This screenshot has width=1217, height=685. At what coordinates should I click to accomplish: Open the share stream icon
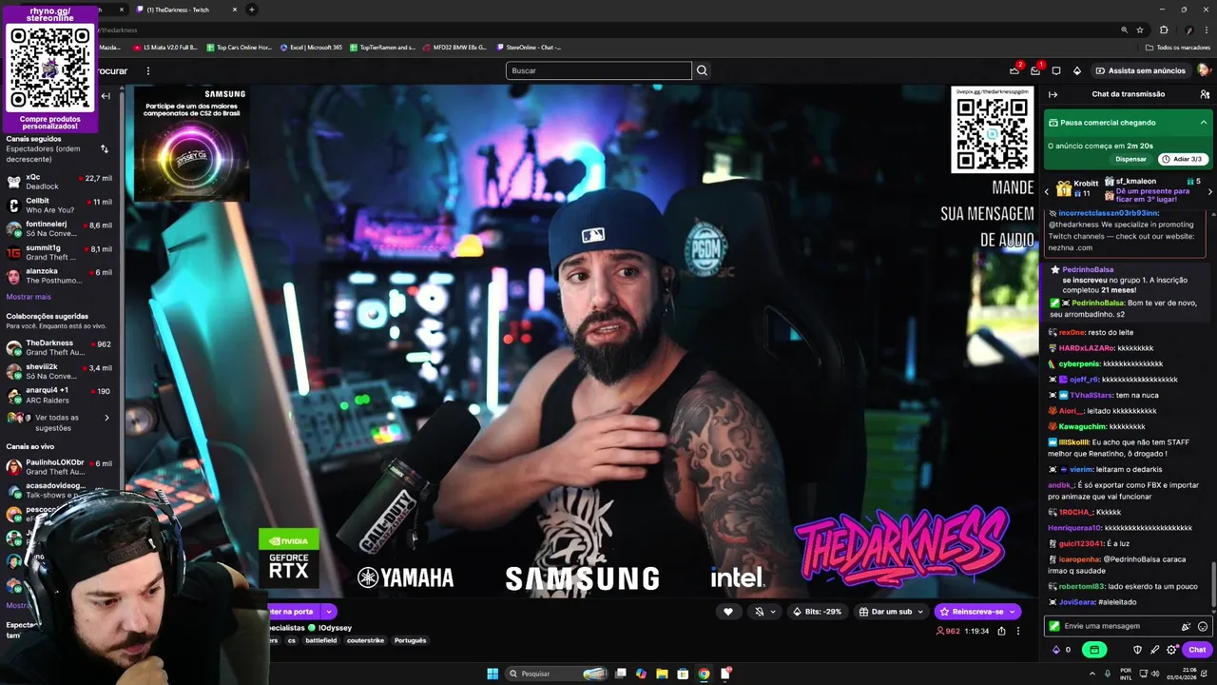point(1001,631)
